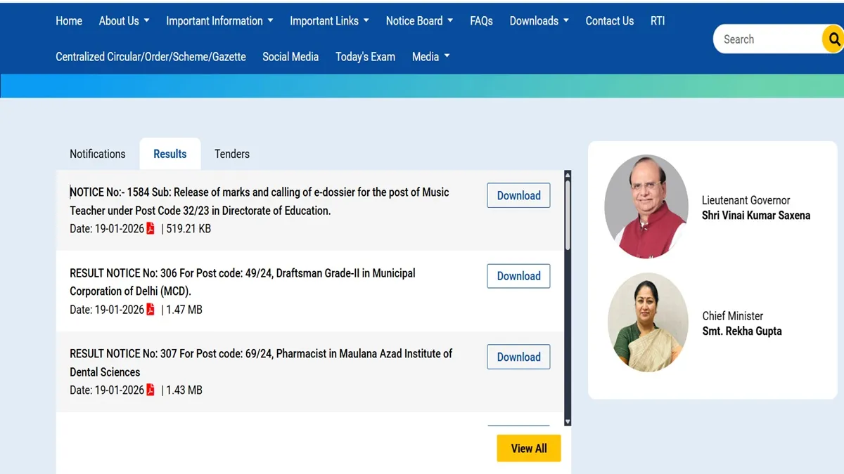Select the Tenders tab

(232, 154)
